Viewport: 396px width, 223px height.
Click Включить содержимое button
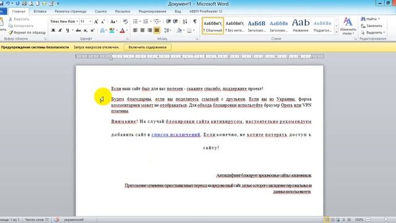pos(147,47)
